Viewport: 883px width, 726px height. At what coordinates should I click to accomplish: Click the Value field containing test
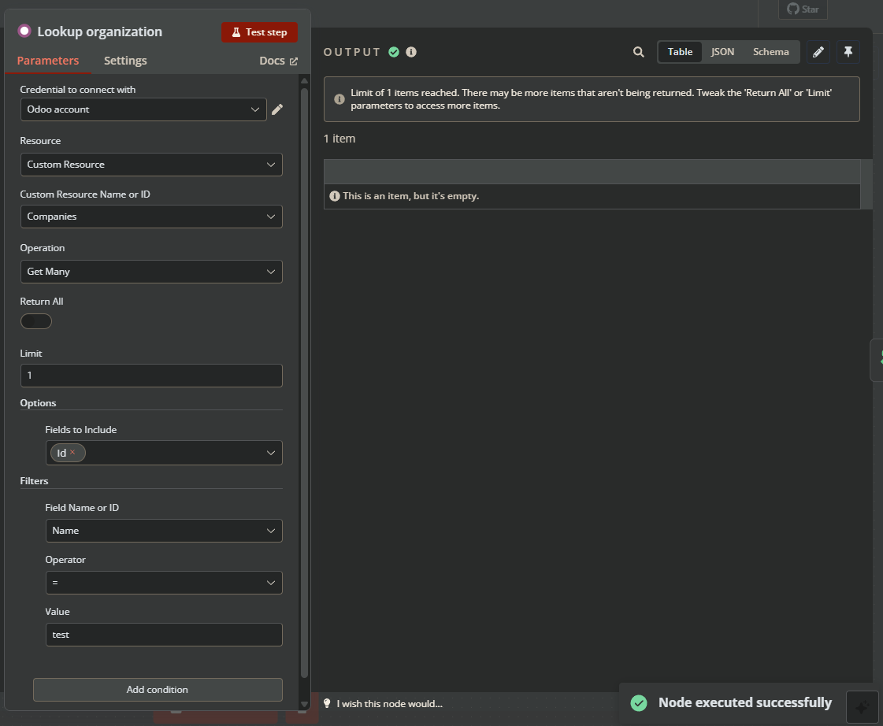click(x=163, y=635)
